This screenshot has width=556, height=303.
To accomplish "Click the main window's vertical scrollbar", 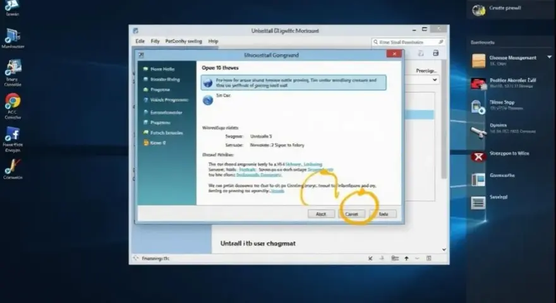I will click(444, 119).
